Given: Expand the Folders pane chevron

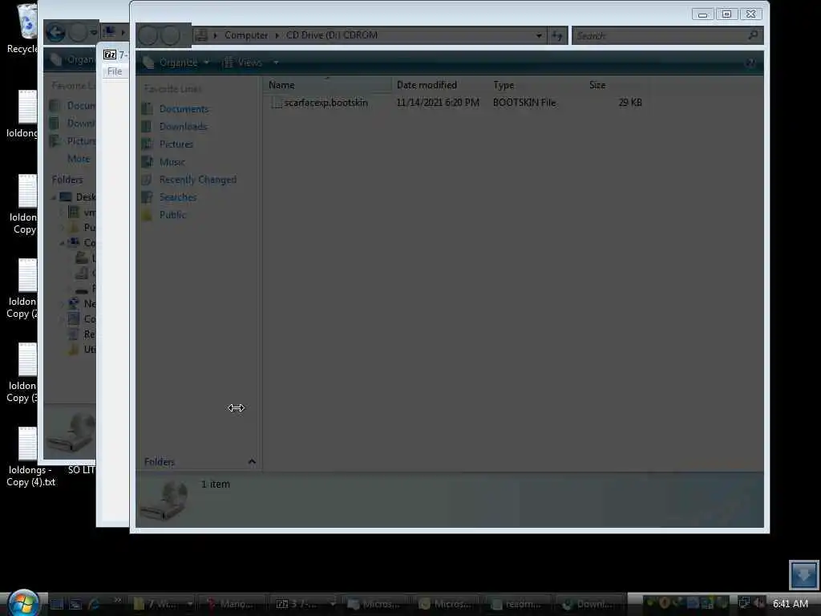Looking at the screenshot, I should point(252,462).
